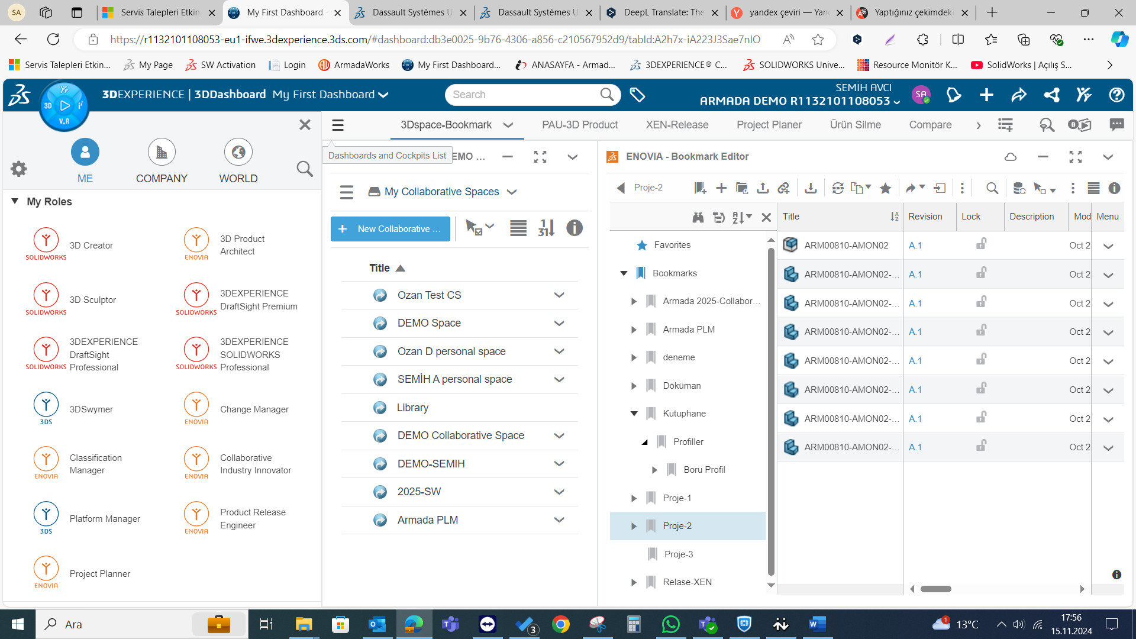This screenshot has width=1136, height=639.
Task: Open the A.1 revision link of ARM00810-AMON02
Action: 915,245
